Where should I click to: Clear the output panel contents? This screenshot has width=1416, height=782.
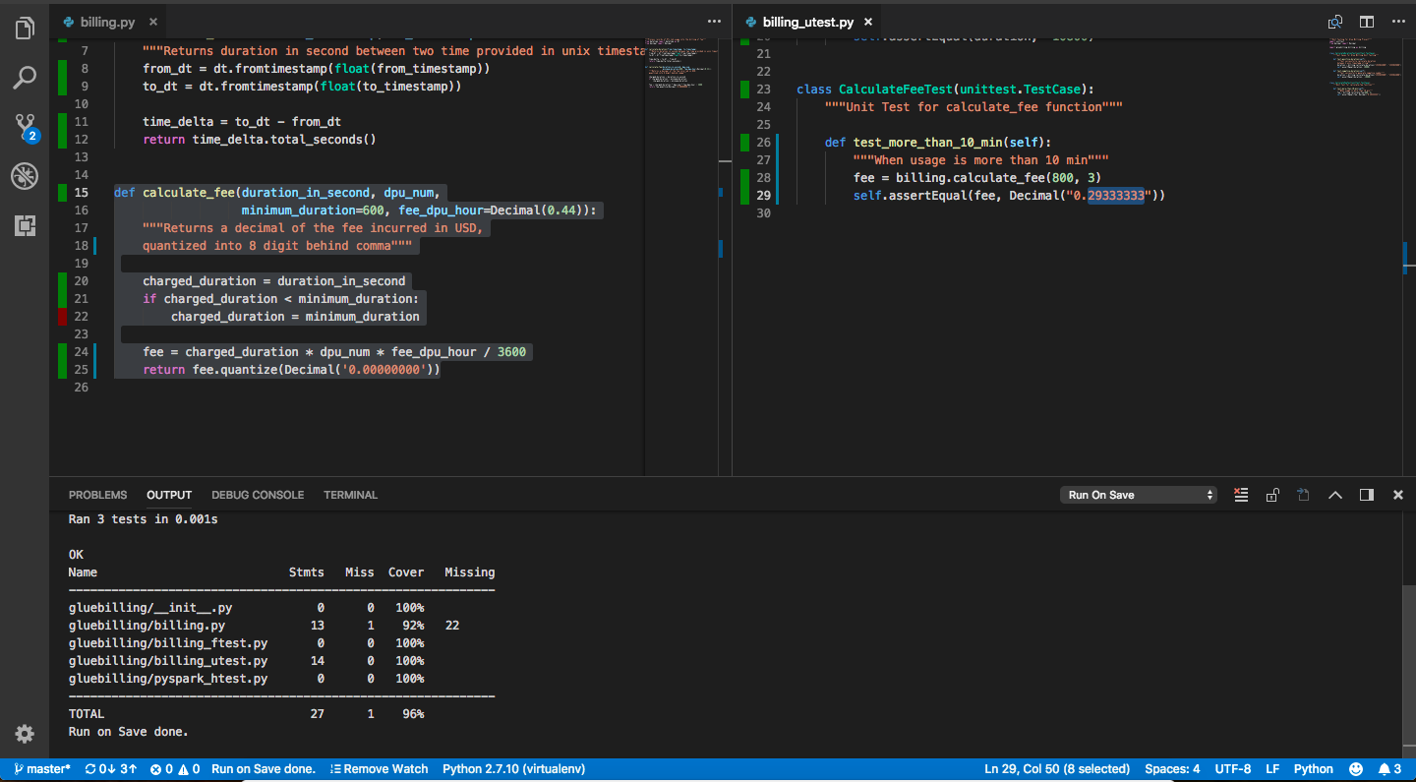coord(1241,495)
